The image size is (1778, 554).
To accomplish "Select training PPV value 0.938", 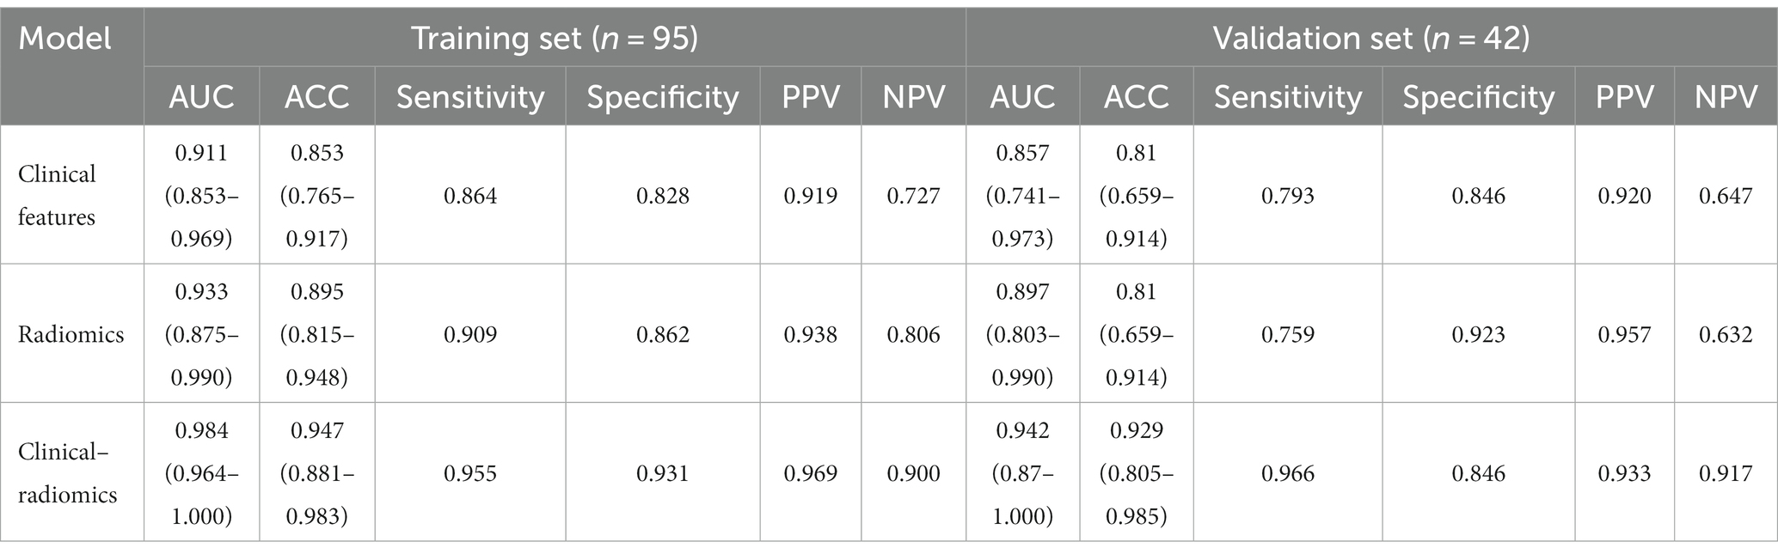I will [x=811, y=334].
